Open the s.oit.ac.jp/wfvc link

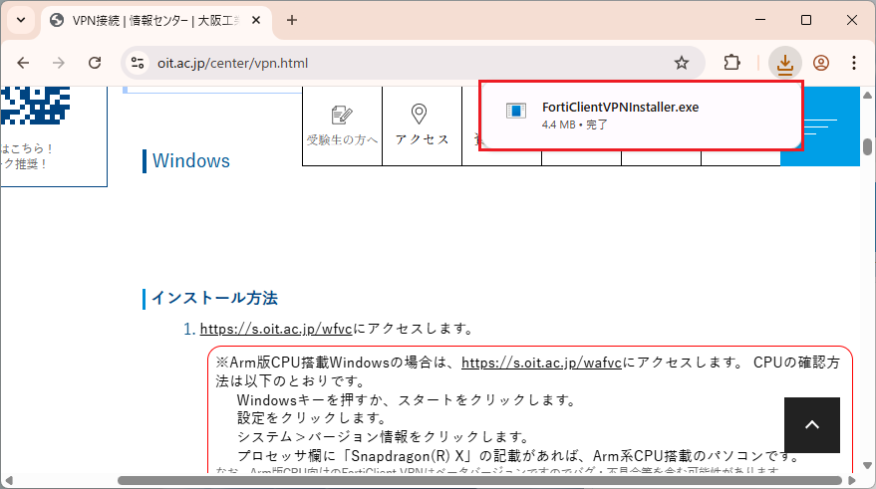pos(276,329)
